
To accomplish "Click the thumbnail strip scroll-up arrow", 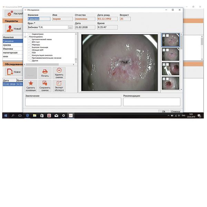I will pos(181,34).
